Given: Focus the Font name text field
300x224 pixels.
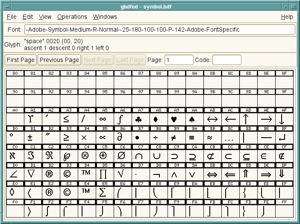Looking at the screenshot, I should click(x=159, y=29).
